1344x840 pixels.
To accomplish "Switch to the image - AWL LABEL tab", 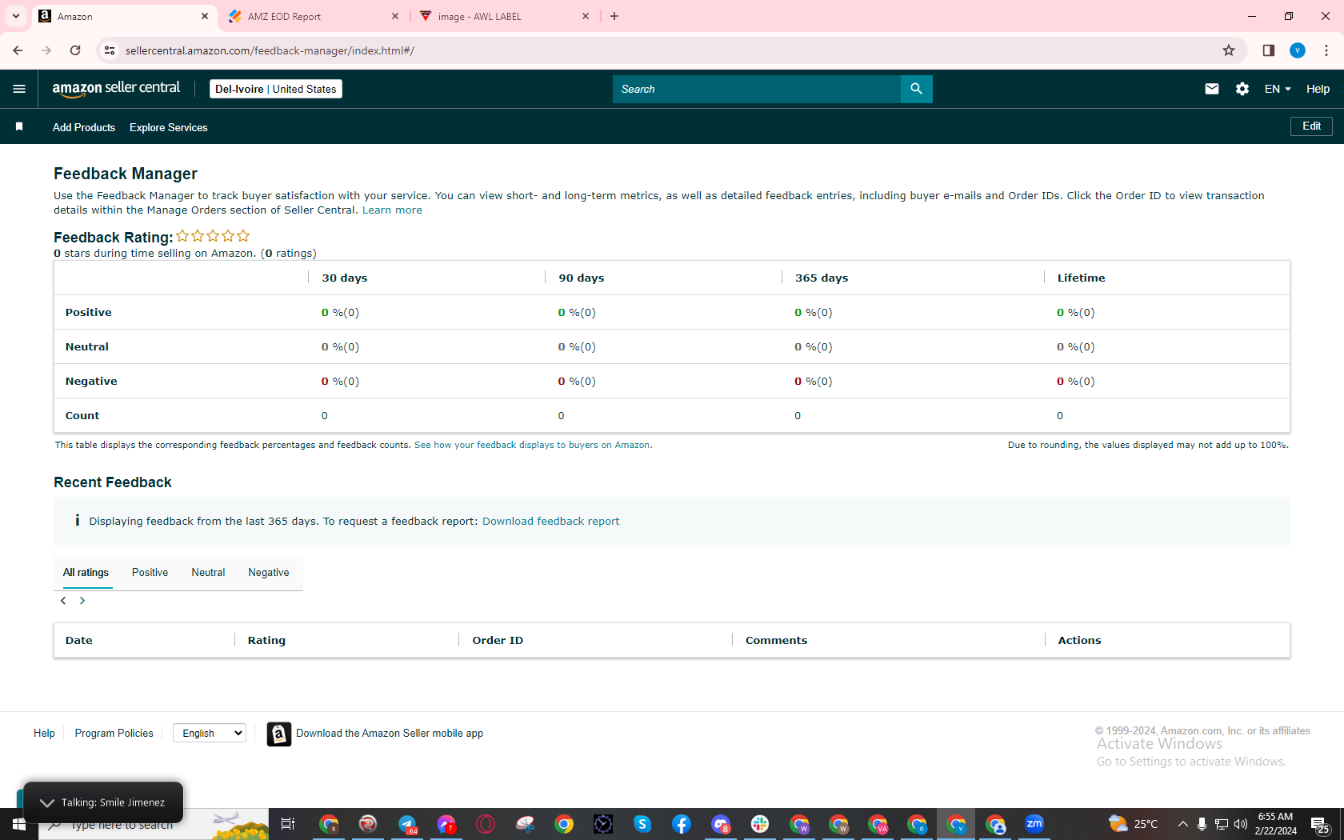I will [x=504, y=16].
